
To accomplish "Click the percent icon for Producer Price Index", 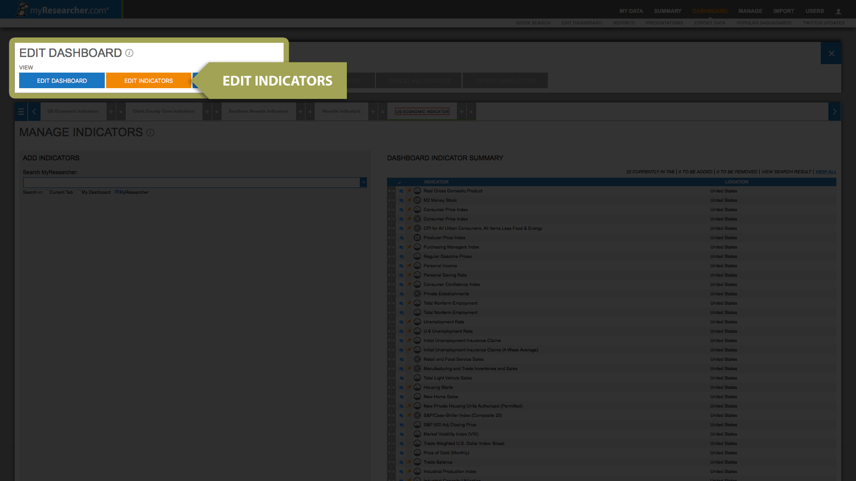I will pyautogui.click(x=417, y=237).
